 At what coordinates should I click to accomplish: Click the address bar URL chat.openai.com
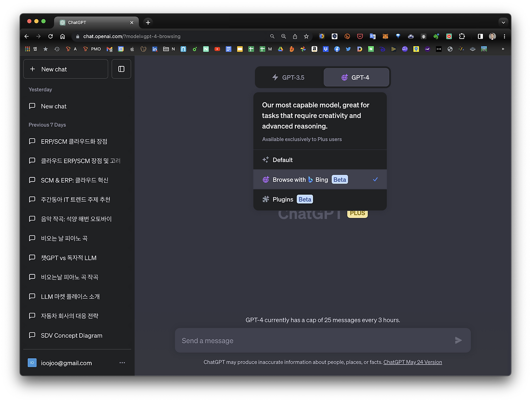[132, 36]
